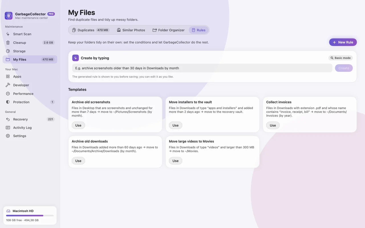Image resolution: width=365 pixels, height=228 pixels.
Task: Click the "Archive old screenshots" card title
Action: click(91, 102)
